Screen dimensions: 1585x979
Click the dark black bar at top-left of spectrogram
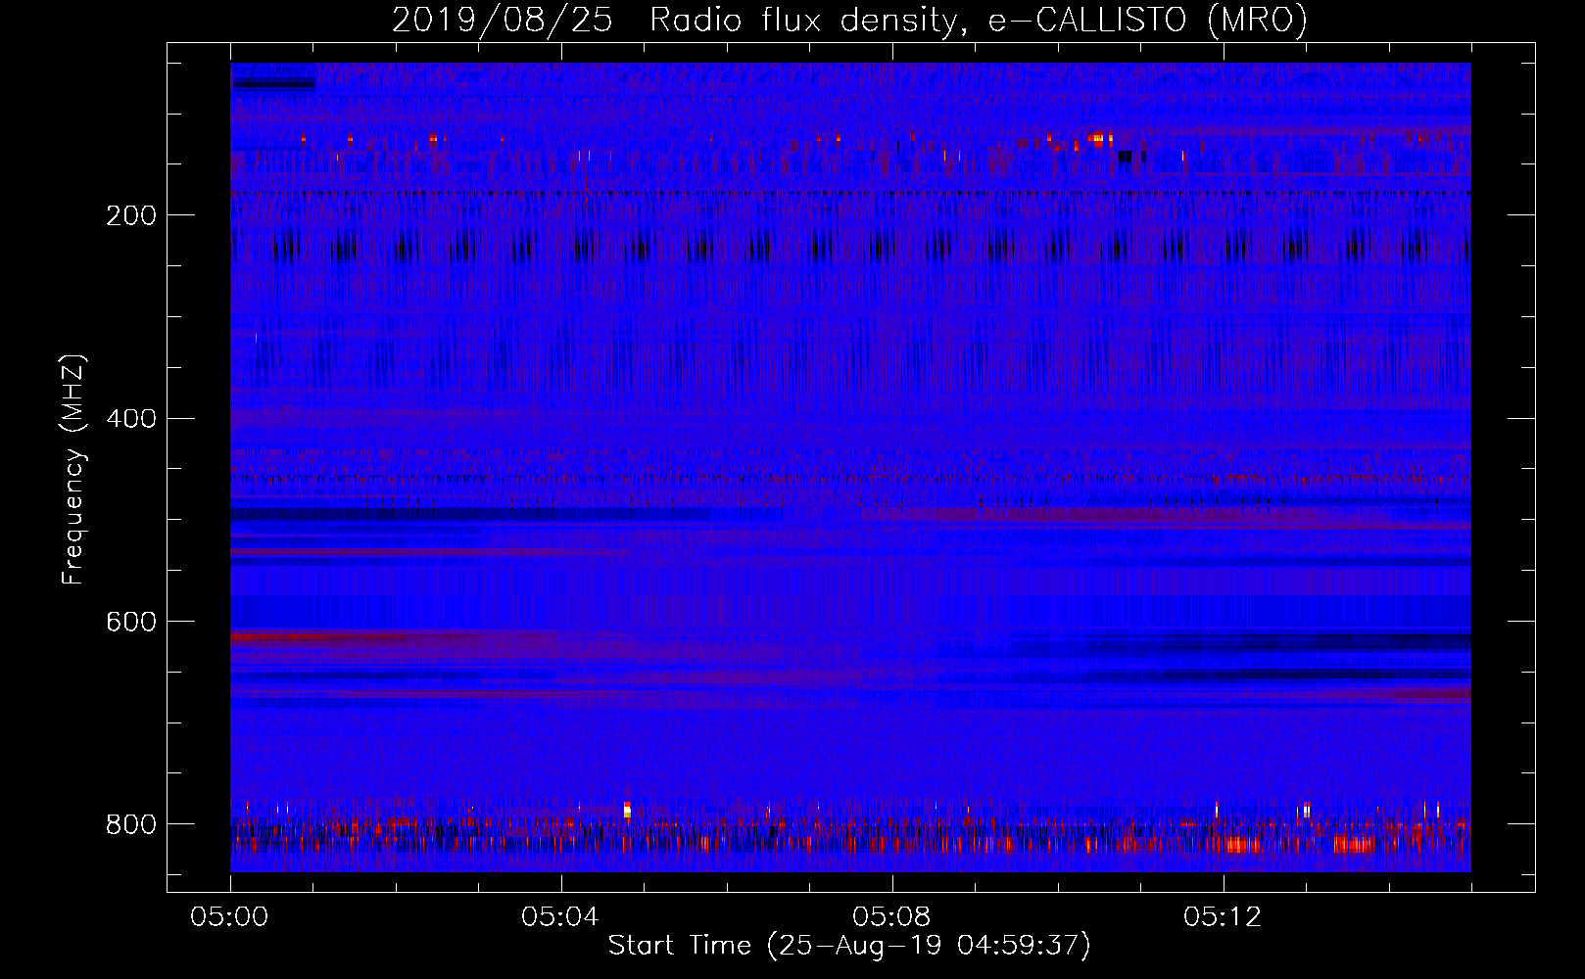pos(273,83)
